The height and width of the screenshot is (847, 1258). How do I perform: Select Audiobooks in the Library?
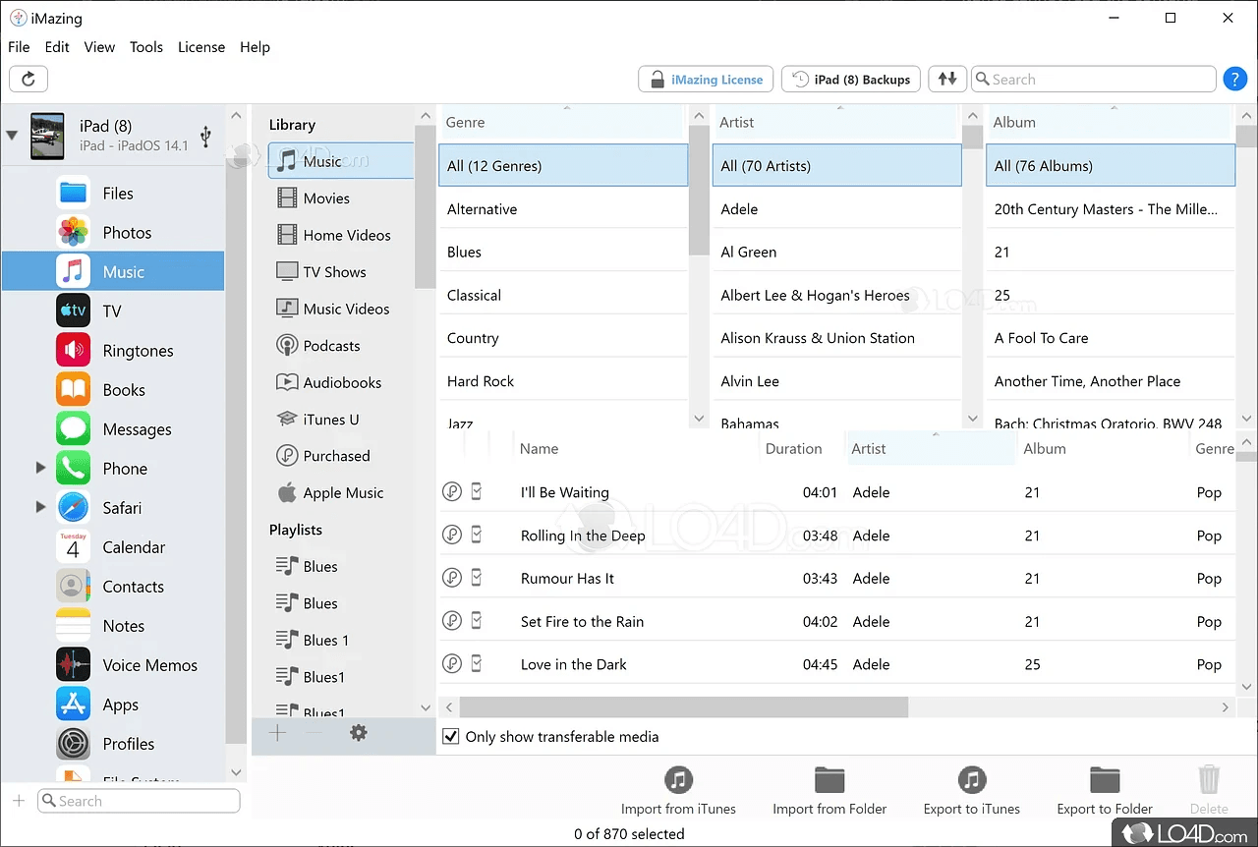341,382
